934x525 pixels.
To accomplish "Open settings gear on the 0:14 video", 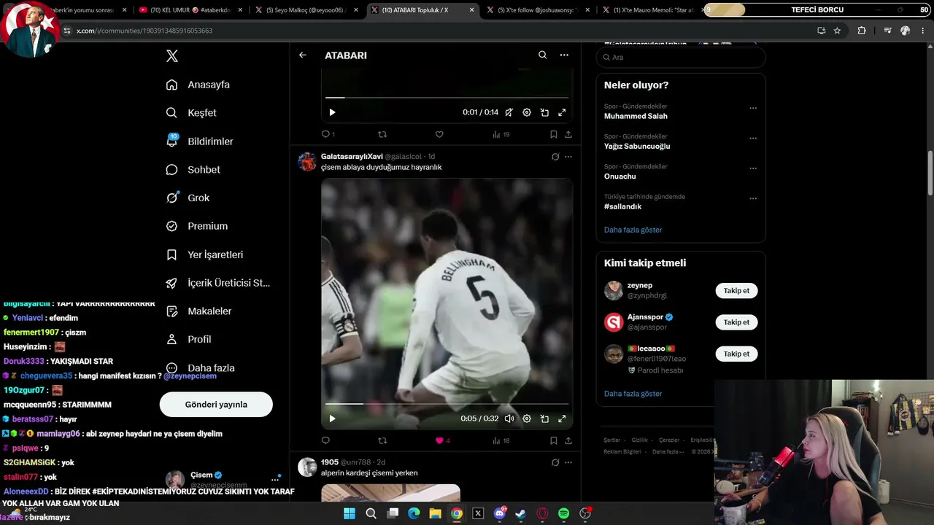I will 527,112.
